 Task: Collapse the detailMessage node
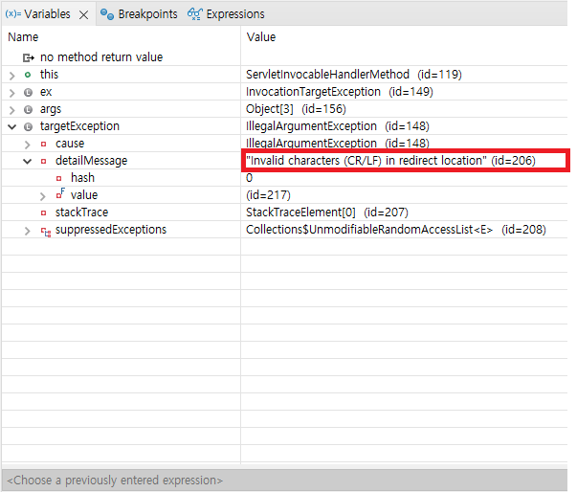pyautogui.click(x=27, y=161)
